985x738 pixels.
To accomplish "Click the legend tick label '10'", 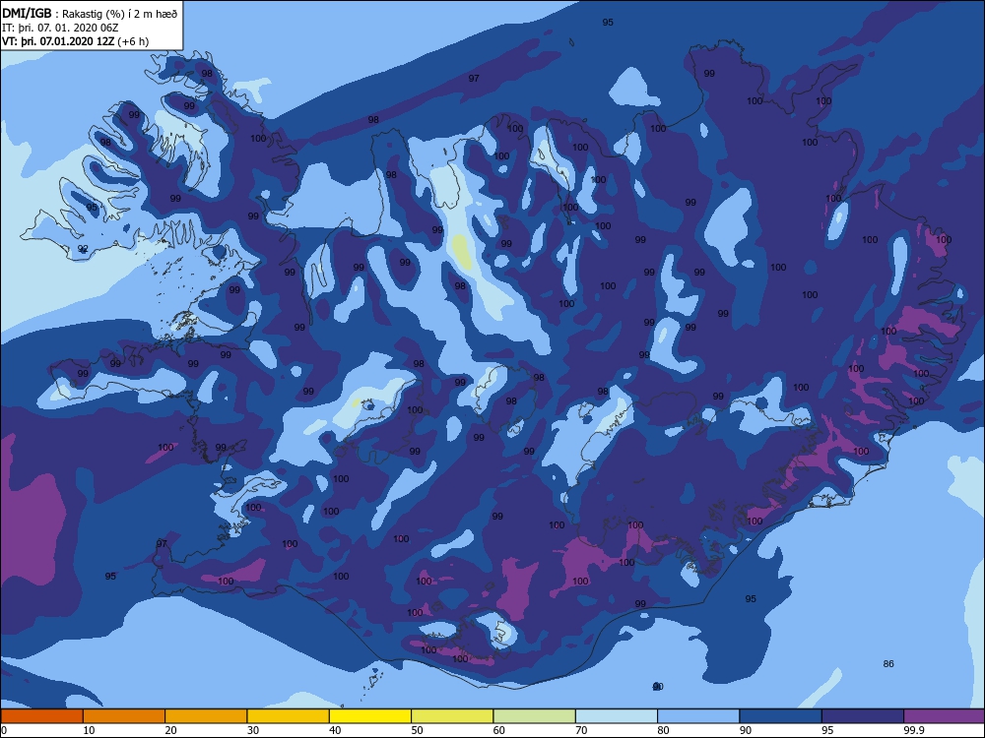I will (89, 730).
